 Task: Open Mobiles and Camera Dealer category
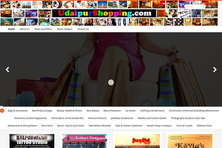[x=152, y=118]
